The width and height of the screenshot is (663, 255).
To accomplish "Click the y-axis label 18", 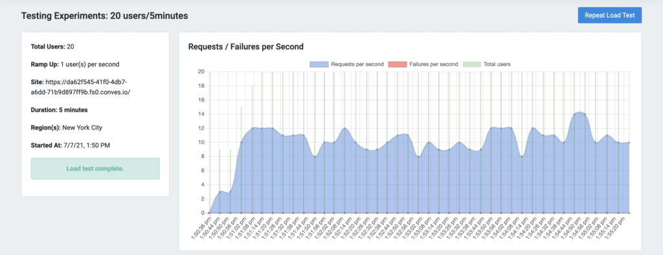I will click(x=201, y=86).
